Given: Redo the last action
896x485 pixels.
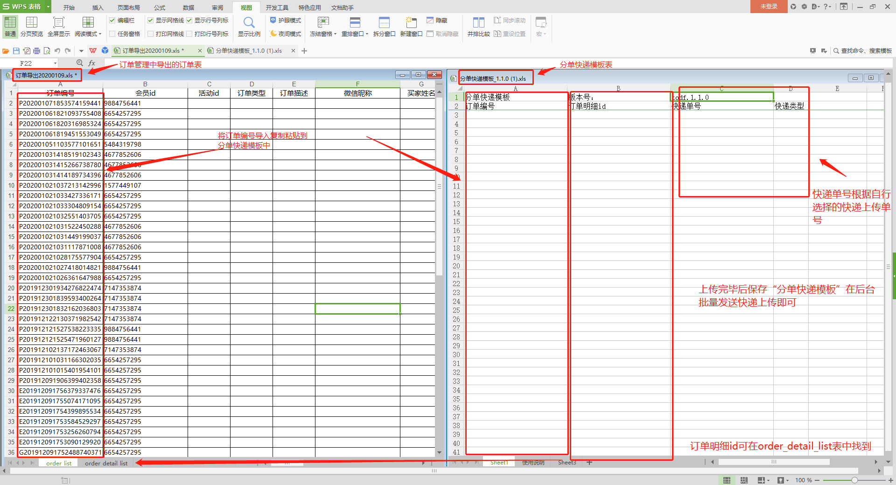Looking at the screenshot, I should click(68, 51).
